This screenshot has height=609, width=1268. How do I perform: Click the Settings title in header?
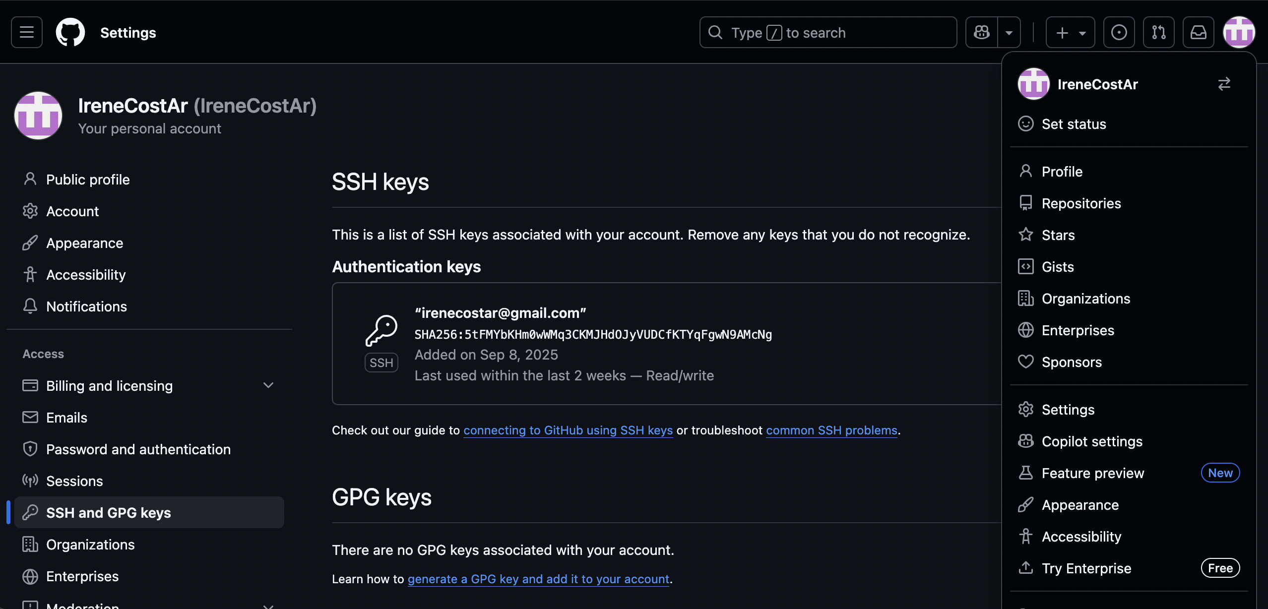(x=128, y=33)
